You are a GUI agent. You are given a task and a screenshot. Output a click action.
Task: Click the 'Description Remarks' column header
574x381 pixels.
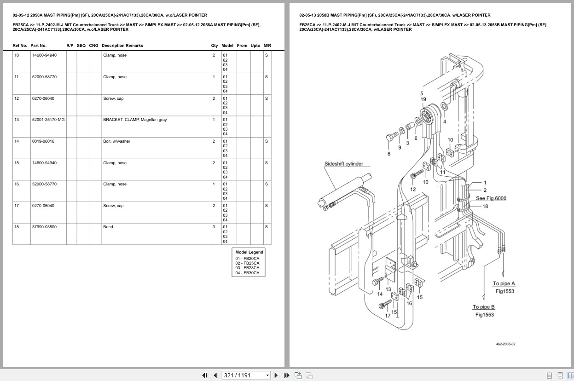(x=122, y=46)
